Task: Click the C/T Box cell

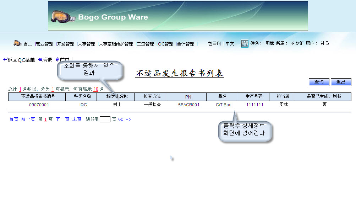Action: [223, 105]
